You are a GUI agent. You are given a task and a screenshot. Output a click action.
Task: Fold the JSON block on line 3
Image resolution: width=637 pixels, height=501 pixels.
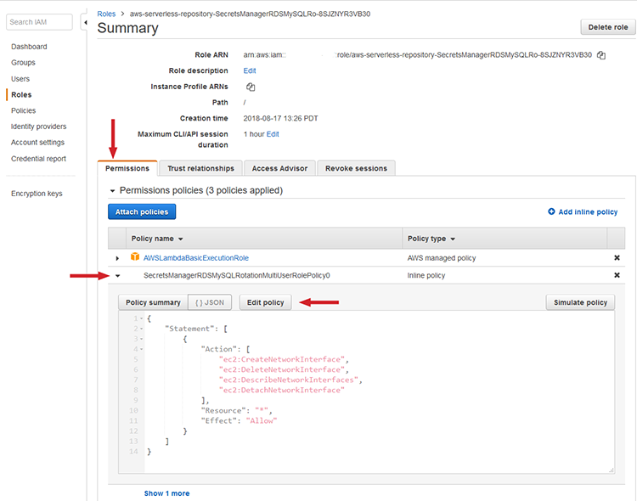[141, 339]
